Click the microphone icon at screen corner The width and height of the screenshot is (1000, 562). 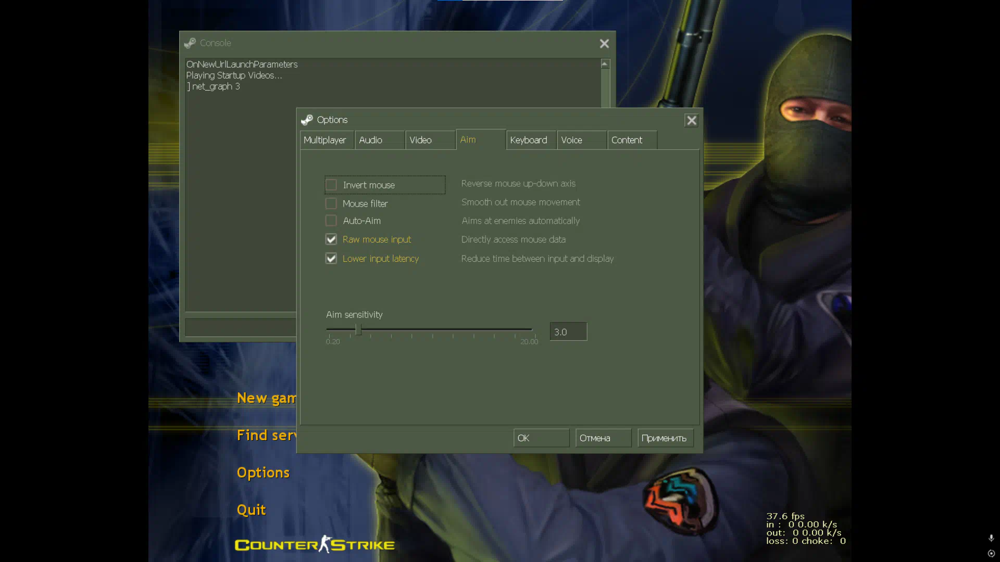(991, 538)
